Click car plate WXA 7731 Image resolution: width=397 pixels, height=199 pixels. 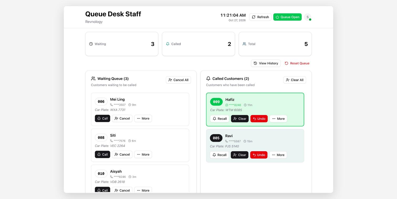[117, 110]
